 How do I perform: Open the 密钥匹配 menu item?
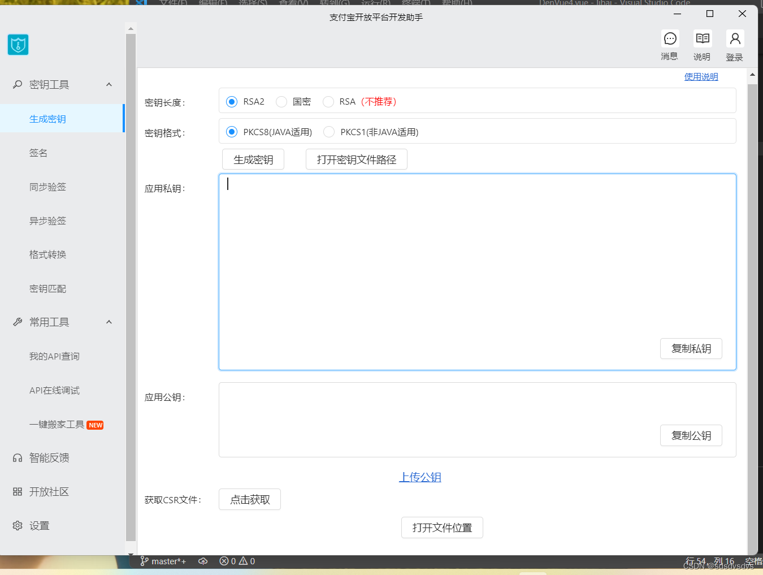(62, 288)
